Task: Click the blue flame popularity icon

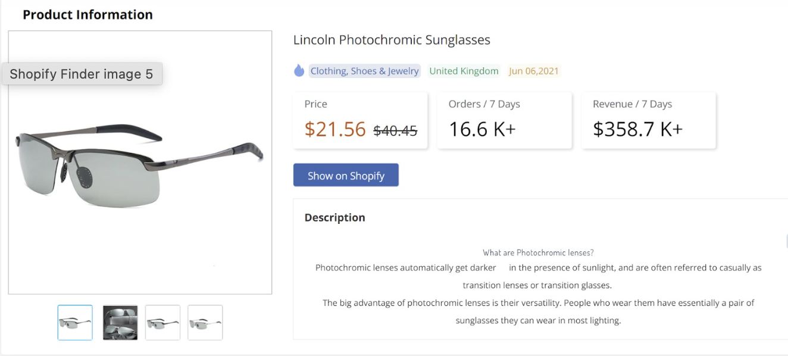Action: point(299,70)
